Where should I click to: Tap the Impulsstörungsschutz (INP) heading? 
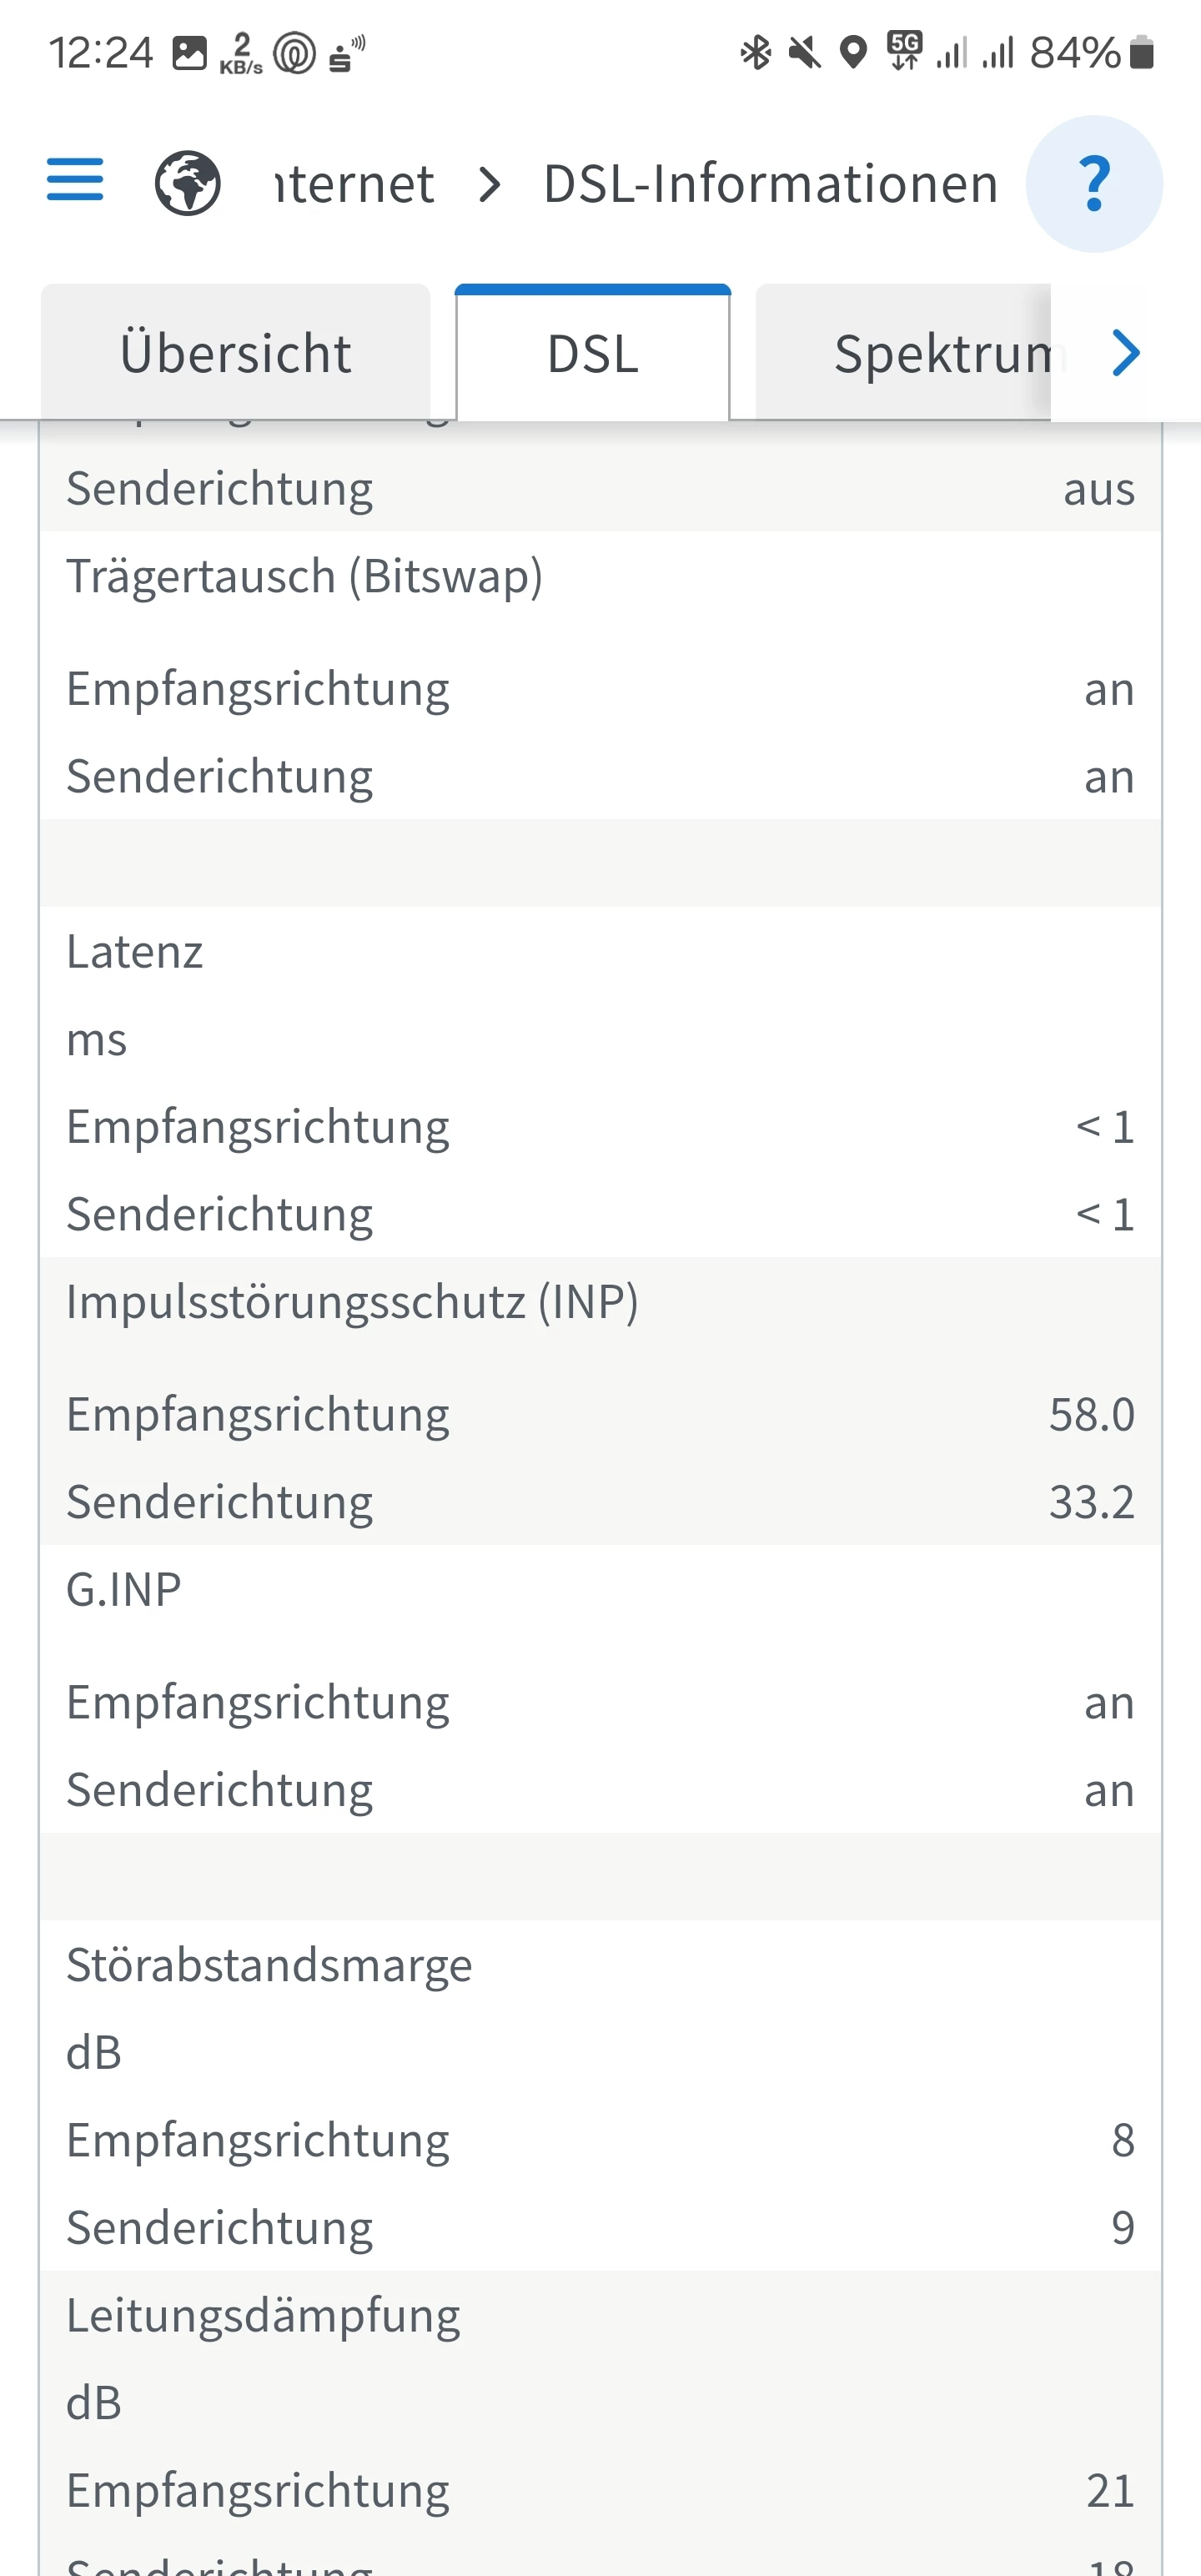[x=352, y=1302]
